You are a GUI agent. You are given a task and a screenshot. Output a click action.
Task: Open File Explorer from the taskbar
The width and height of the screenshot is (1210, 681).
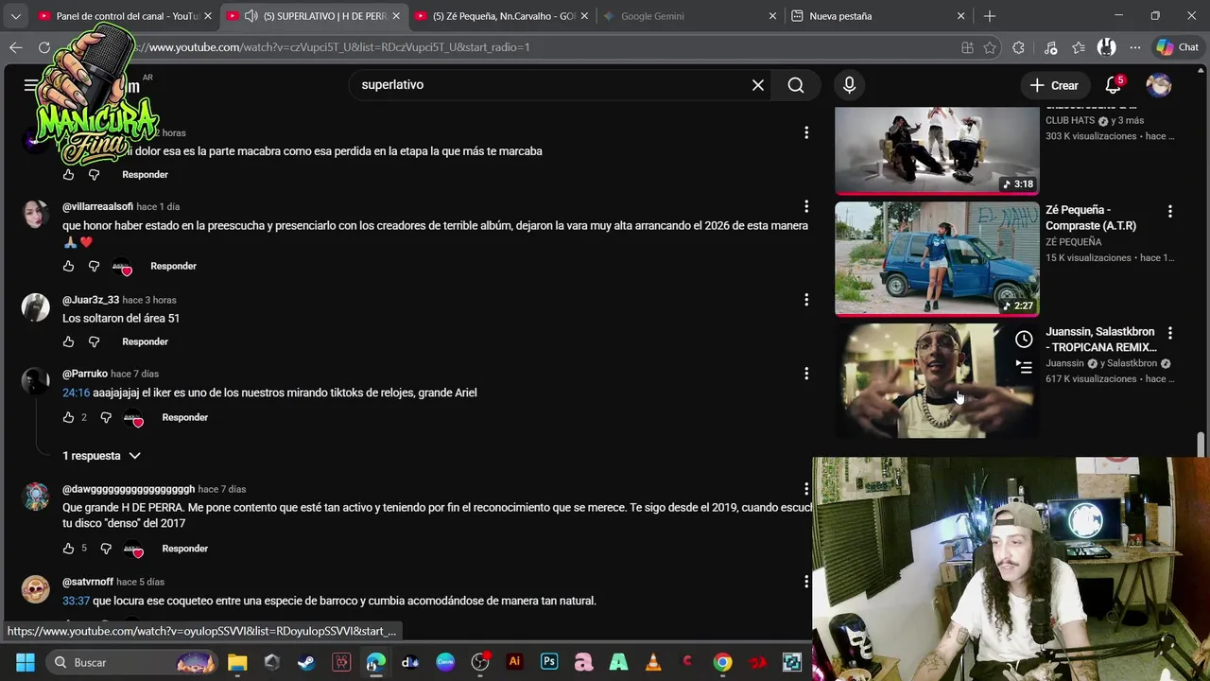[237, 662]
